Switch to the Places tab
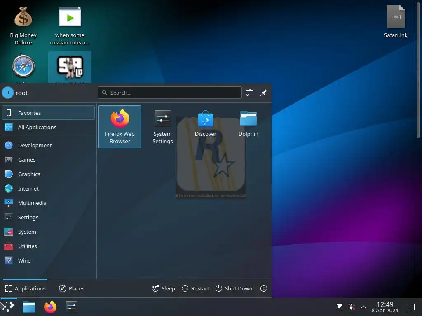Screen dimensions: 422x316 pyautogui.click(x=72, y=288)
